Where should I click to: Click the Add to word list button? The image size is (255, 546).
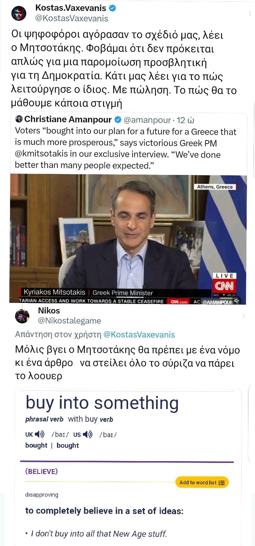[202, 482]
